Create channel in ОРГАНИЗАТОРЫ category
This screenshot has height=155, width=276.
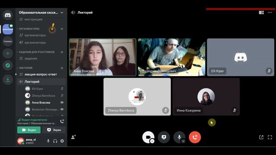[62, 29]
